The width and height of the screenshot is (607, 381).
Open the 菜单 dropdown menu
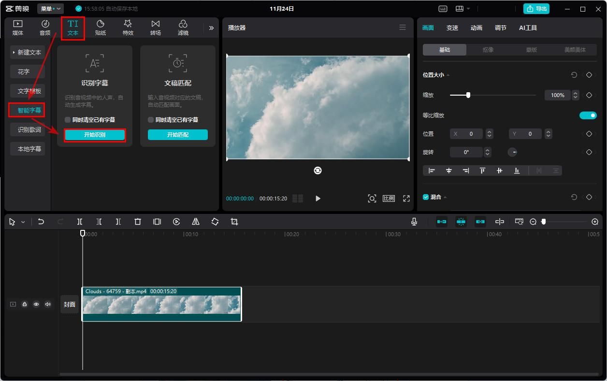[x=51, y=9]
